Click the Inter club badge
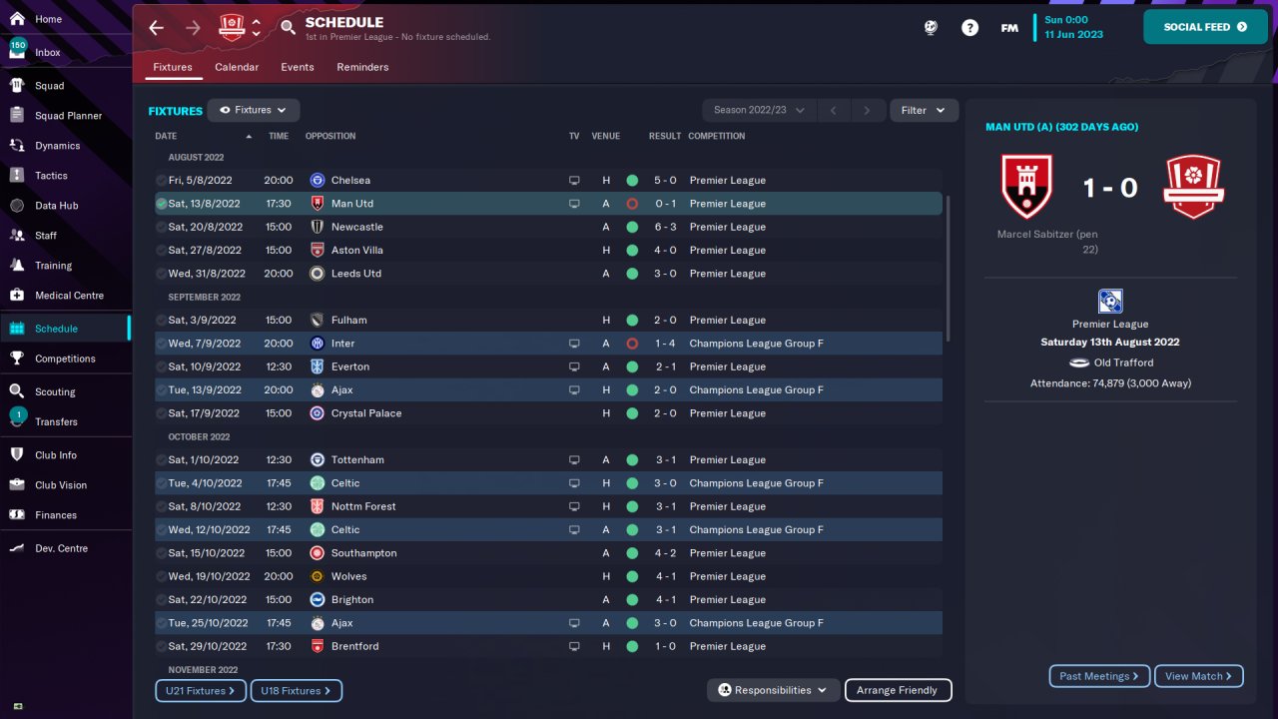Screen dimensions: 1278x719 pos(318,344)
